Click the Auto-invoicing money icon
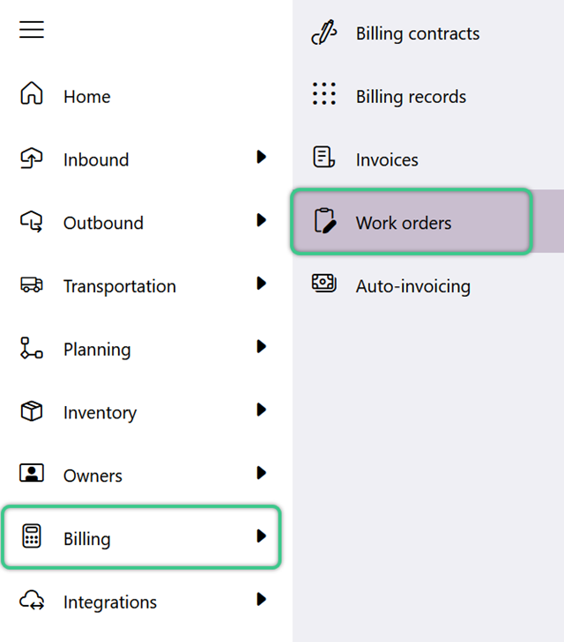The image size is (564, 642). [x=324, y=283]
